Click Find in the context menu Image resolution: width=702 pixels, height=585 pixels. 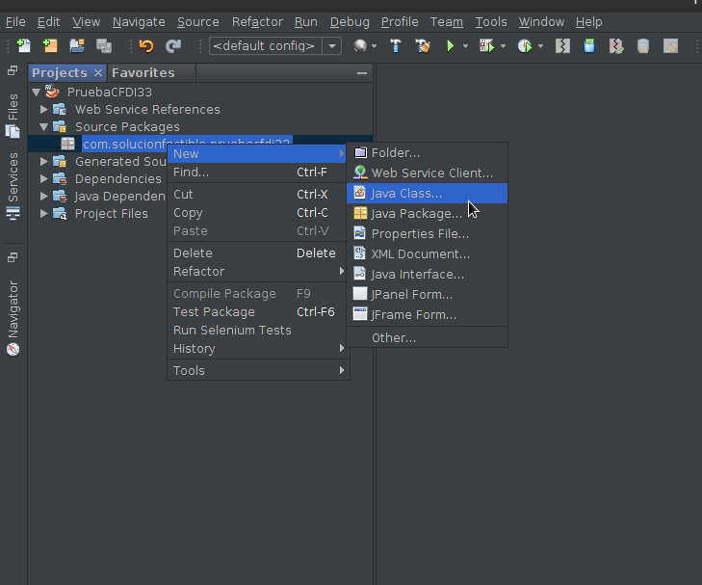pyautogui.click(x=191, y=173)
